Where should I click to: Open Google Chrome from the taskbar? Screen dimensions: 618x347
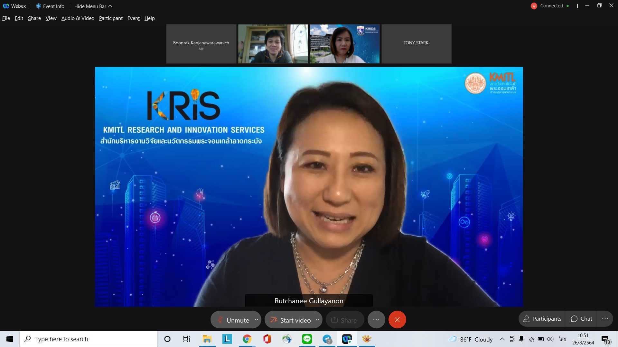pos(247,339)
